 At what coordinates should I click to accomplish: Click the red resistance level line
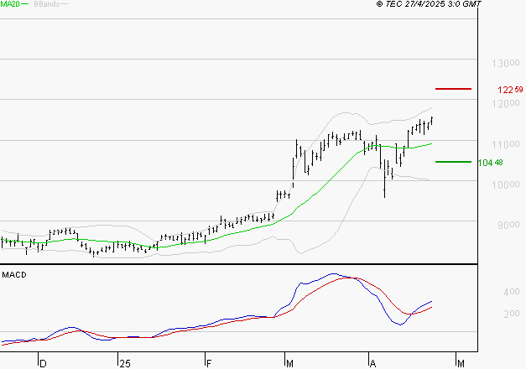point(453,89)
